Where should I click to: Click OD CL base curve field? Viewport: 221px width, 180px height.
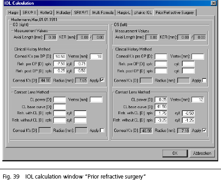(59, 107)
